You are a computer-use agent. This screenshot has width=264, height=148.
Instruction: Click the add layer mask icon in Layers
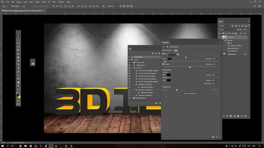[231, 116]
